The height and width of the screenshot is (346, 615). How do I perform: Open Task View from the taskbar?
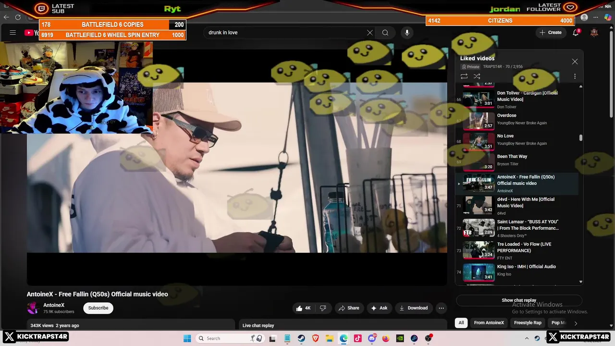[272, 338]
